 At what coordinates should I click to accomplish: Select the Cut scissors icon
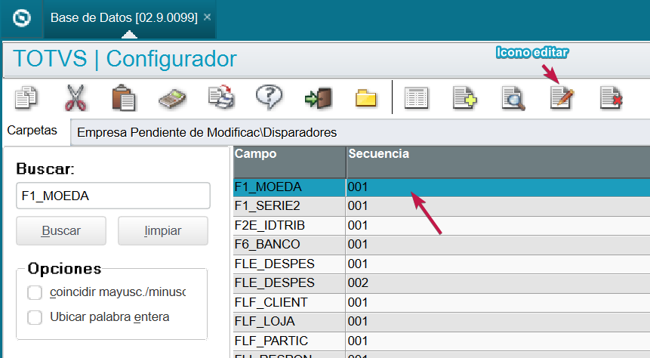pyautogui.click(x=75, y=98)
